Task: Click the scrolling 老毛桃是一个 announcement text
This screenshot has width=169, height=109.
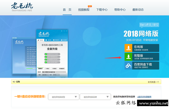Action: point(153,82)
